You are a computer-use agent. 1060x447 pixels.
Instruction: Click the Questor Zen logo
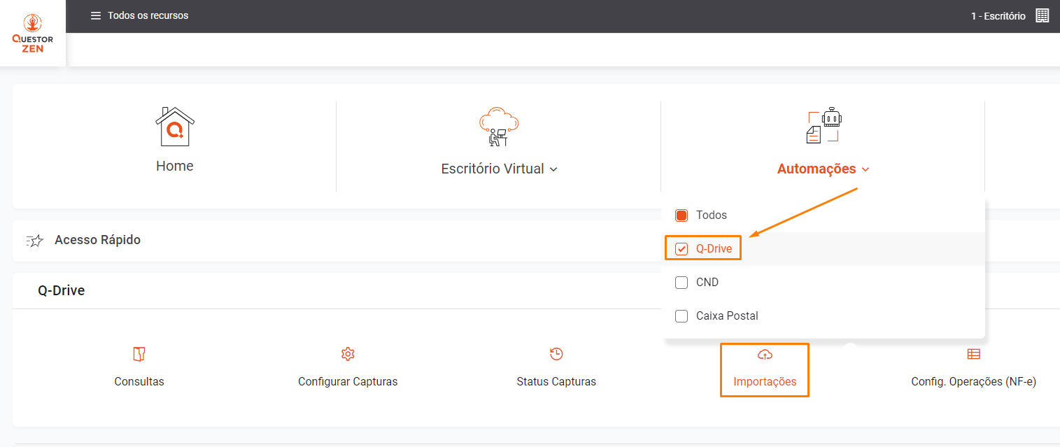click(x=33, y=34)
